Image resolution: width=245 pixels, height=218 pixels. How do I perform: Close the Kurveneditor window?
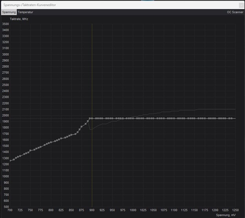pos(241,5)
